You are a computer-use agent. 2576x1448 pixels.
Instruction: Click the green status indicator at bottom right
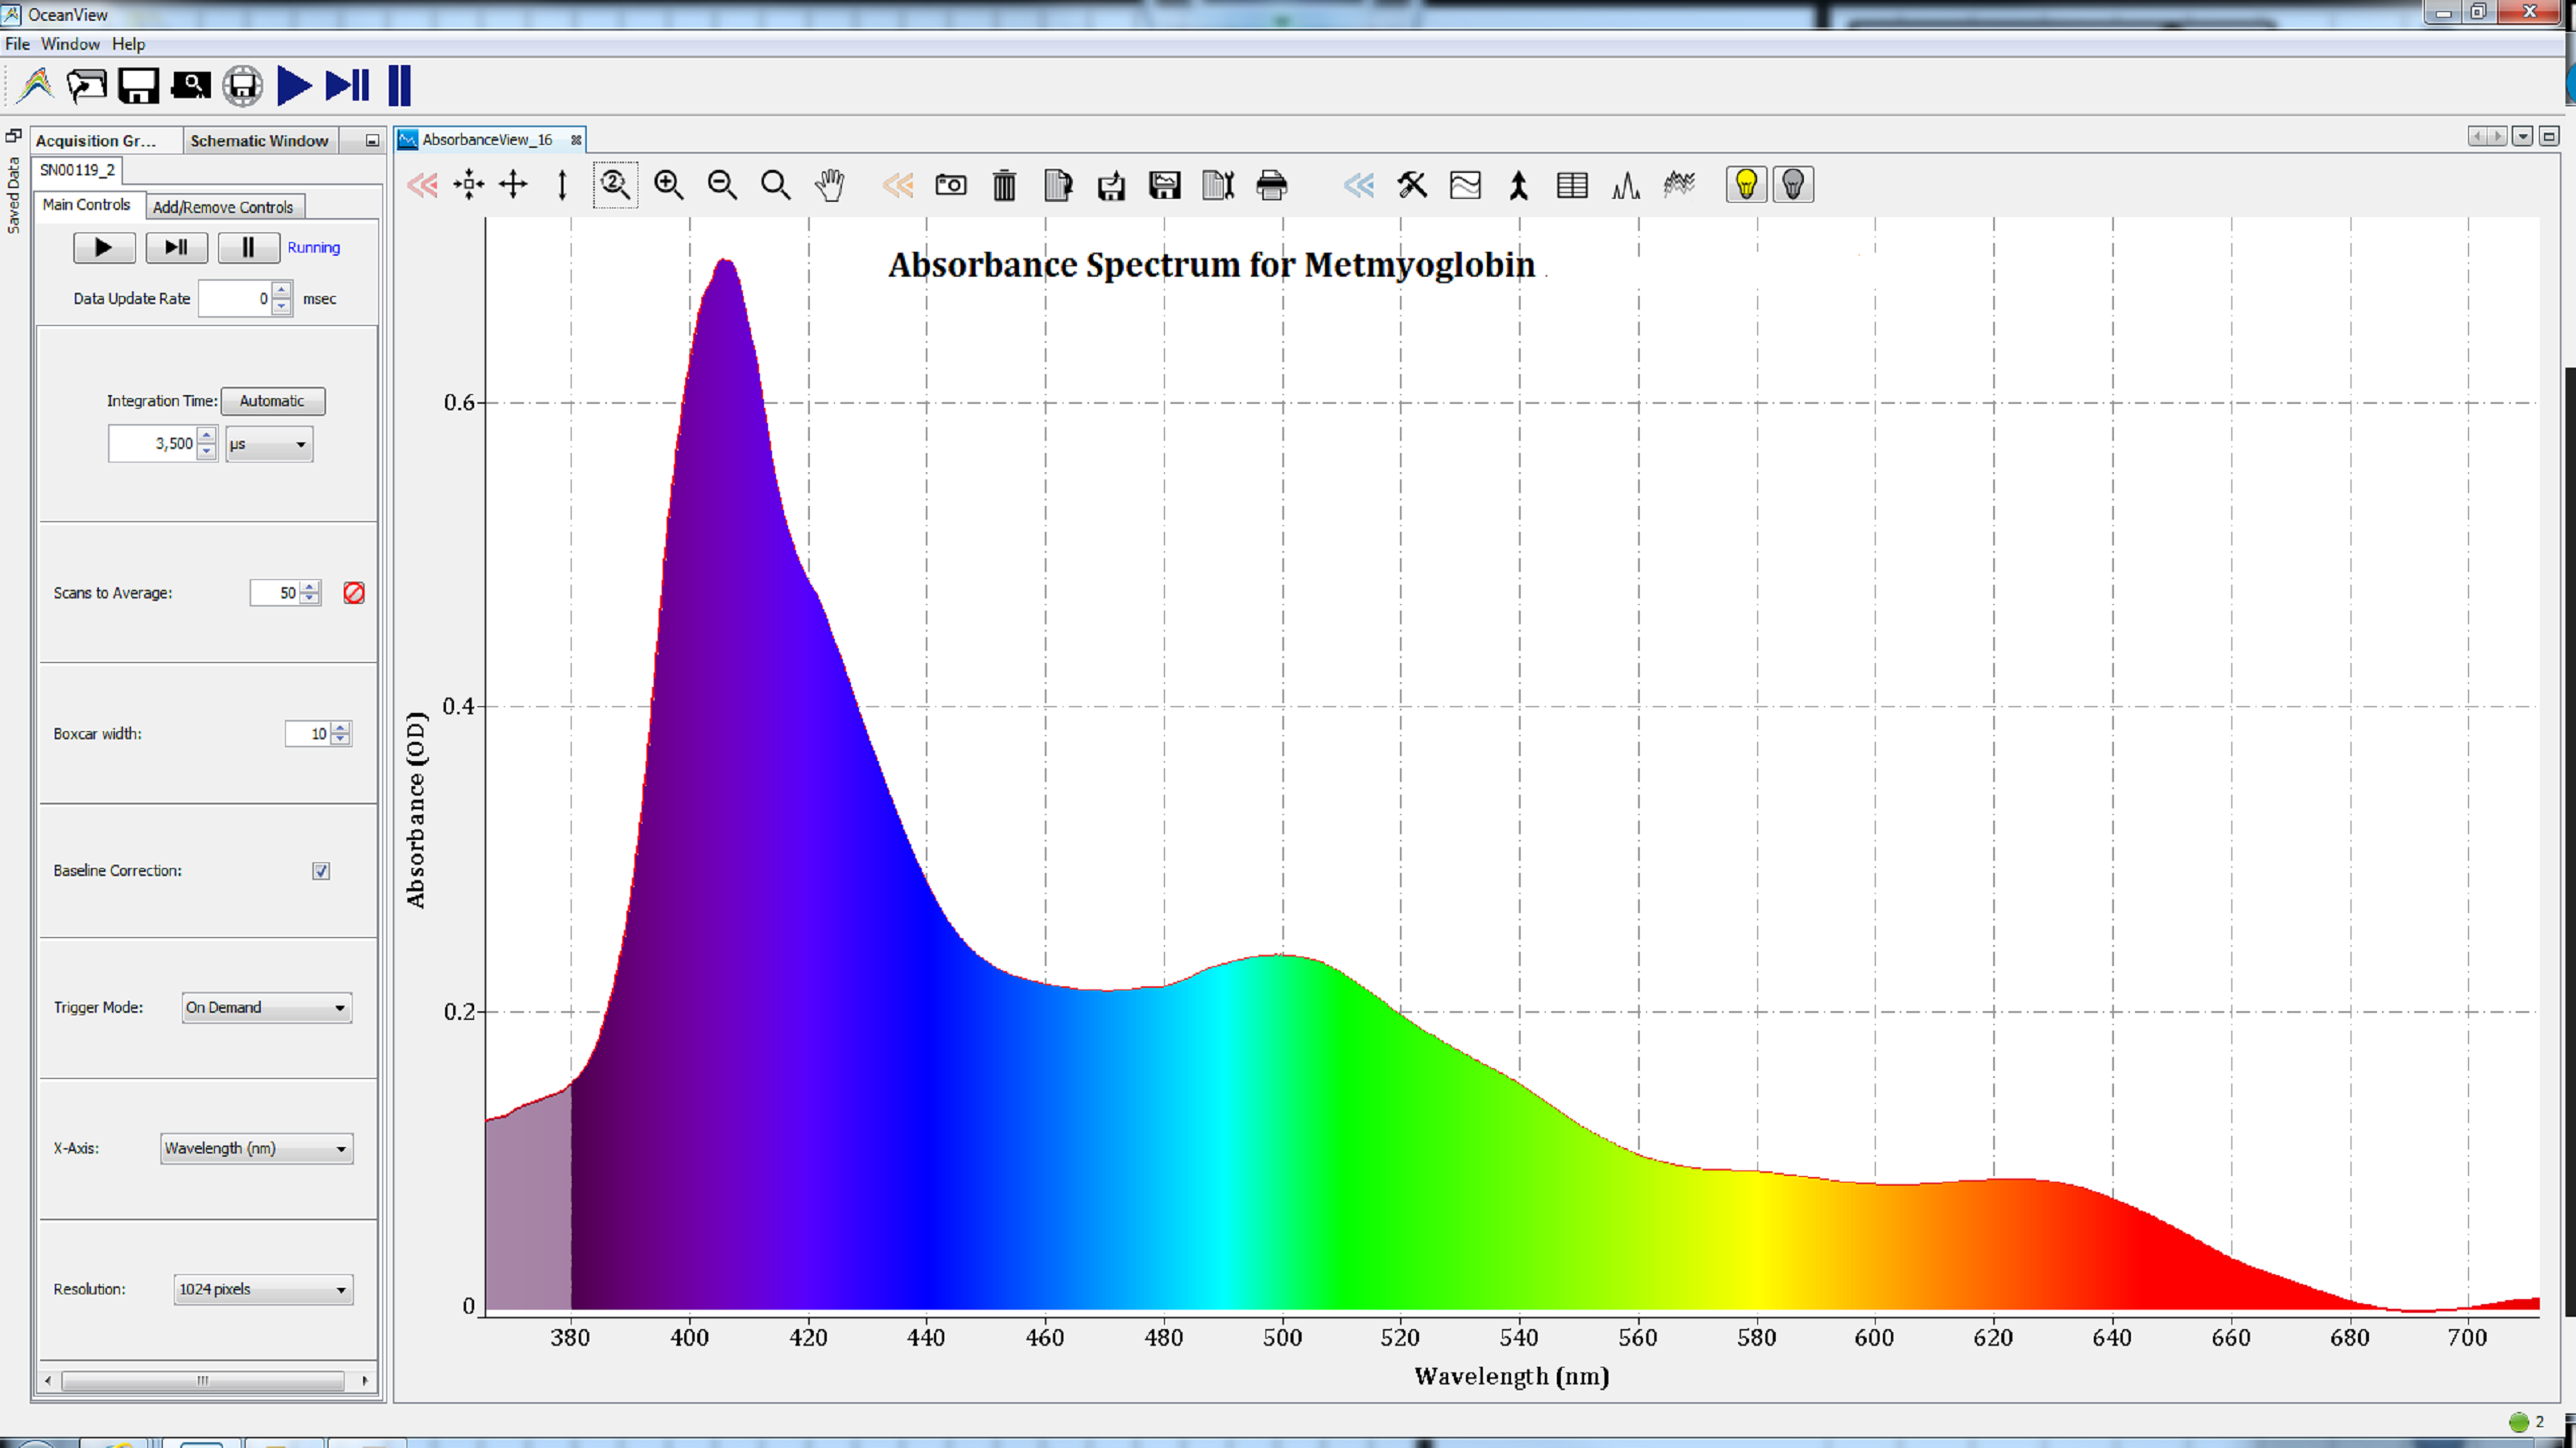click(2518, 1422)
